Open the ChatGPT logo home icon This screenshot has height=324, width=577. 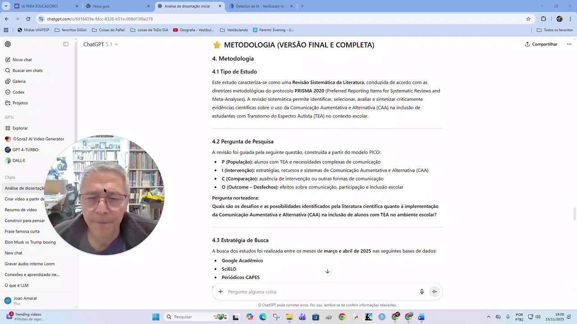coord(8,44)
